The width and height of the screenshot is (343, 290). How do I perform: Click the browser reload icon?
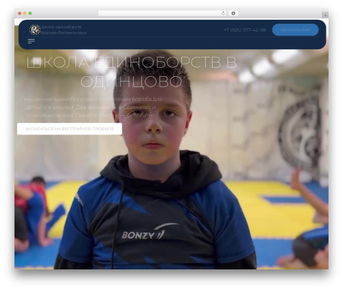(223, 13)
